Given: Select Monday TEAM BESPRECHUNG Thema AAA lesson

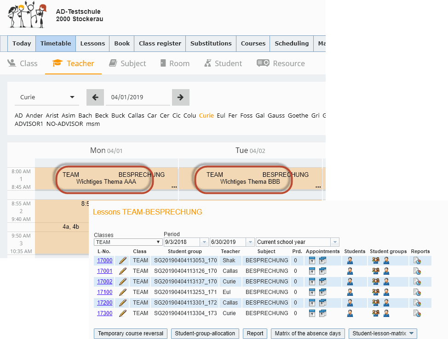Looking at the screenshot, I should point(106,178).
